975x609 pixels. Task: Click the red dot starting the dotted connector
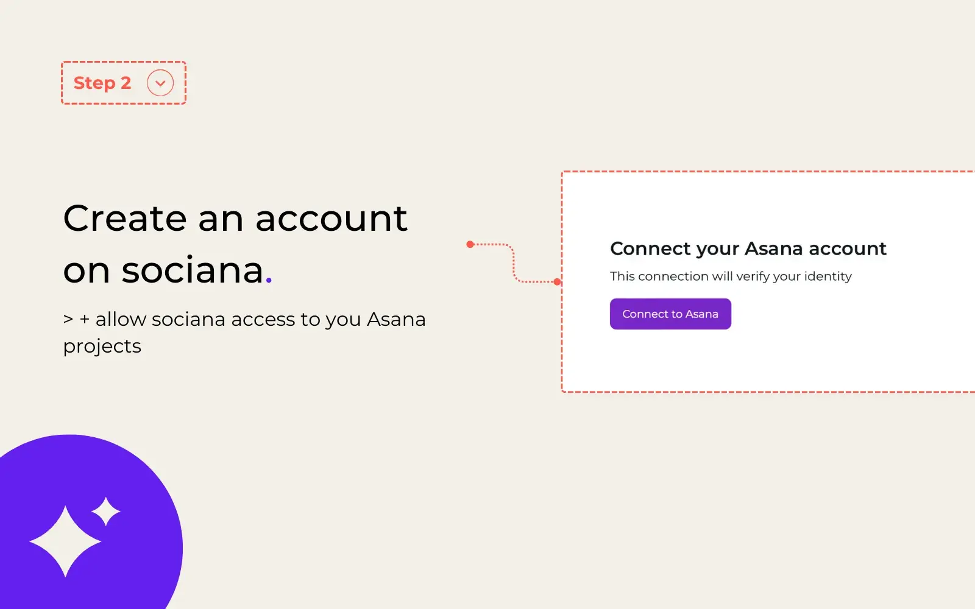pos(470,244)
